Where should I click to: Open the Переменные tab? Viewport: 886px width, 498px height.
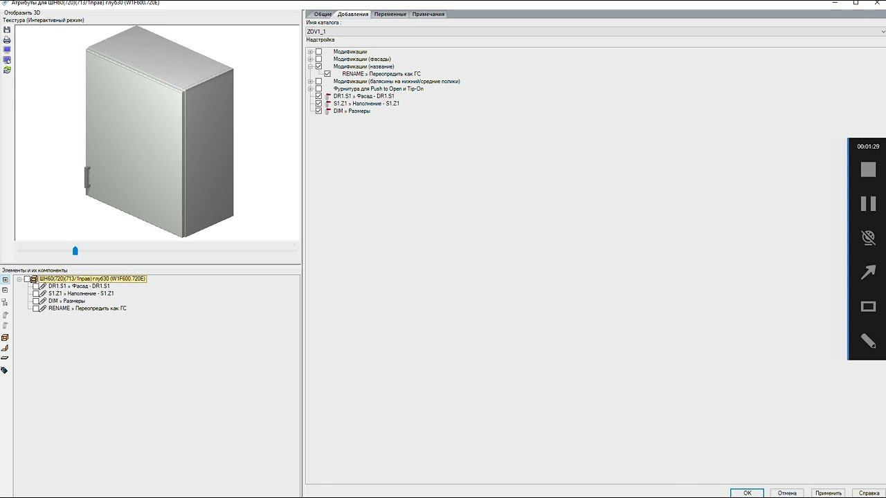390,14
